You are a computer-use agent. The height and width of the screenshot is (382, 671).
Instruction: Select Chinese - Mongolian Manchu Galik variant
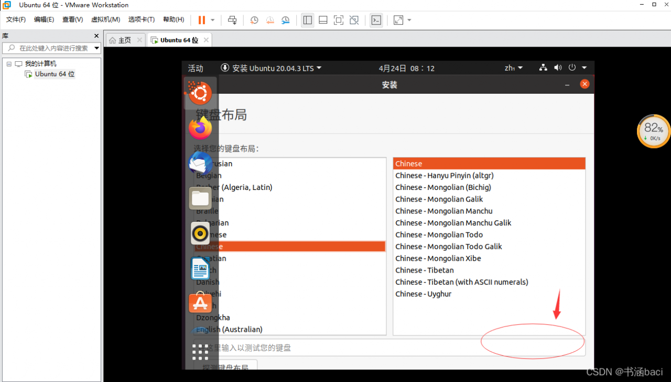click(x=489, y=223)
